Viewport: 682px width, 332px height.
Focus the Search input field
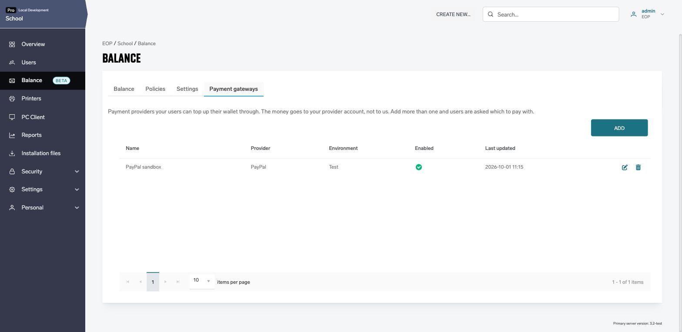click(551, 14)
